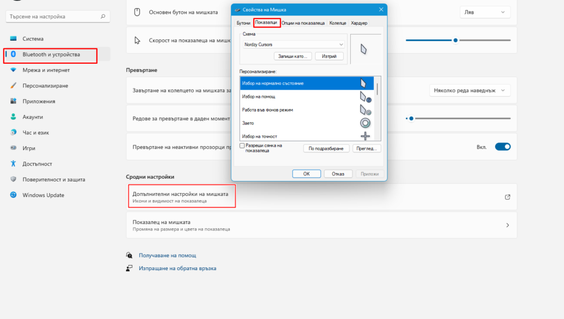Open the Получаване на помощ link

167,255
